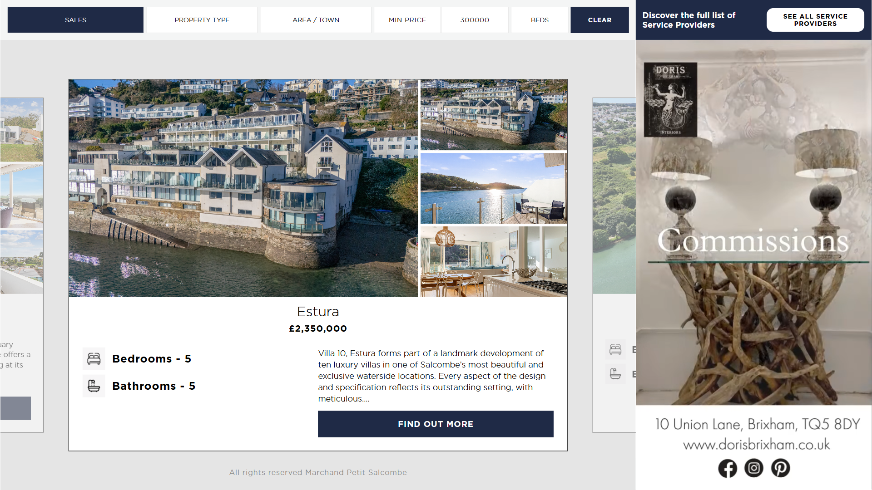
Task: Open the Pinterest icon in the ad
Action: 780,468
